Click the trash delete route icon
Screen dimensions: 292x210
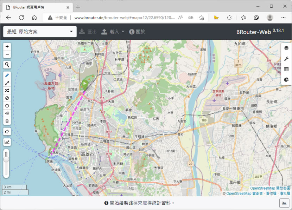click(x=7, y=121)
